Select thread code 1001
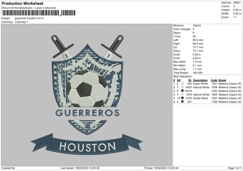Screen dimensions: 243x171 (x=214, y=83)
